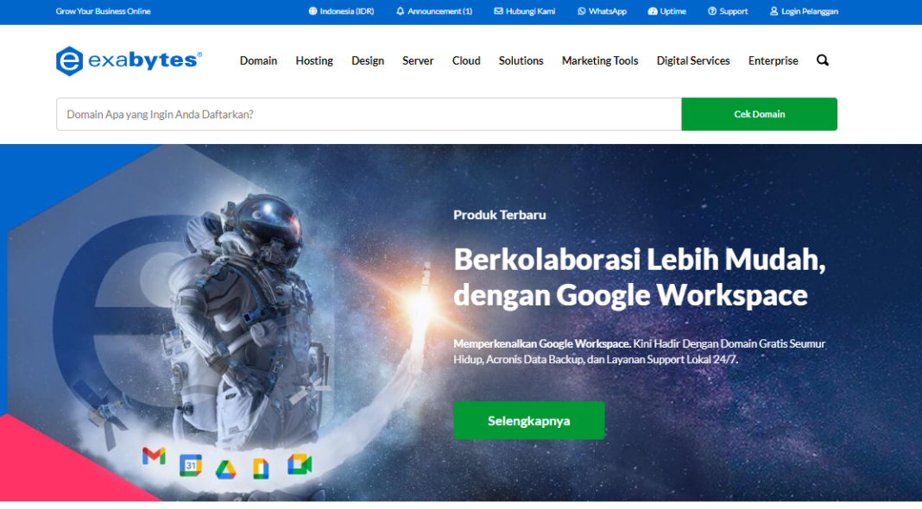Open the search icon next to Enterprise
Image resolution: width=922 pixels, height=509 pixels.
point(822,60)
